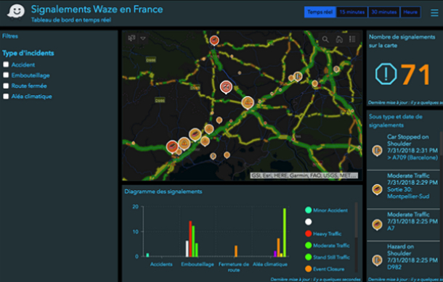
Task: Click the Fermeture de route axis label
Action: (x=234, y=267)
